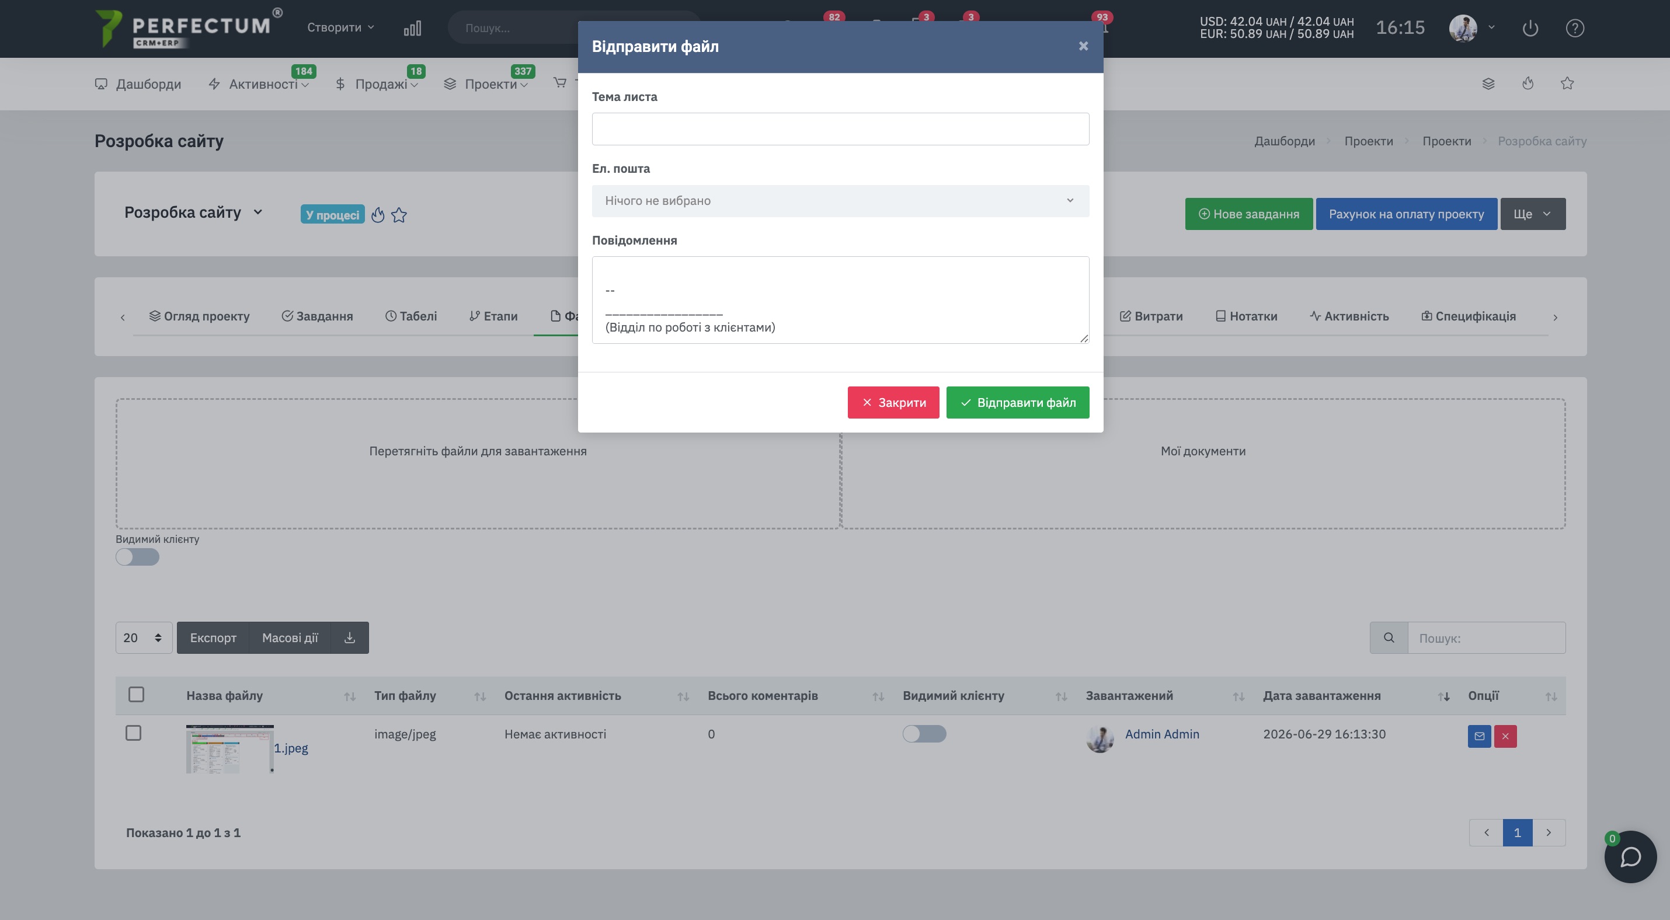Click the table Пошук search field
The width and height of the screenshot is (1670, 920).
(x=1487, y=637)
